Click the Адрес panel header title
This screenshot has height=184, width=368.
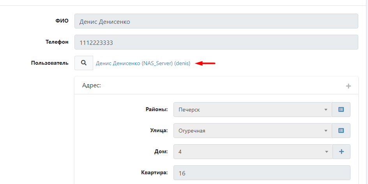[x=92, y=85]
